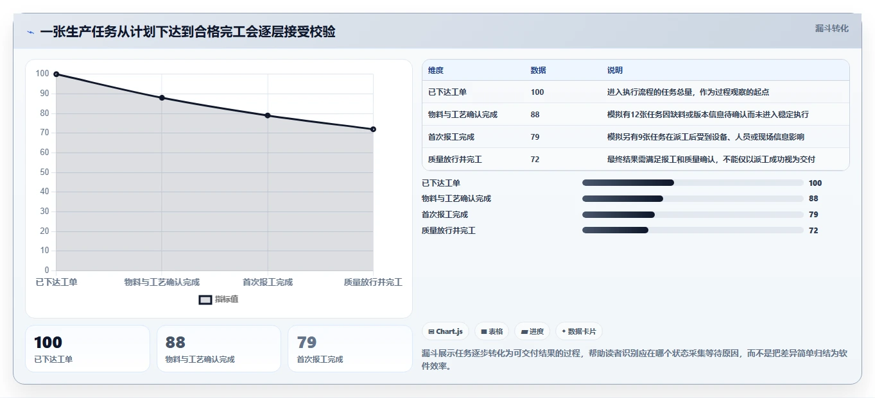Click the 表格 tag chip
The height and width of the screenshot is (398, 875).
point(492,331)
